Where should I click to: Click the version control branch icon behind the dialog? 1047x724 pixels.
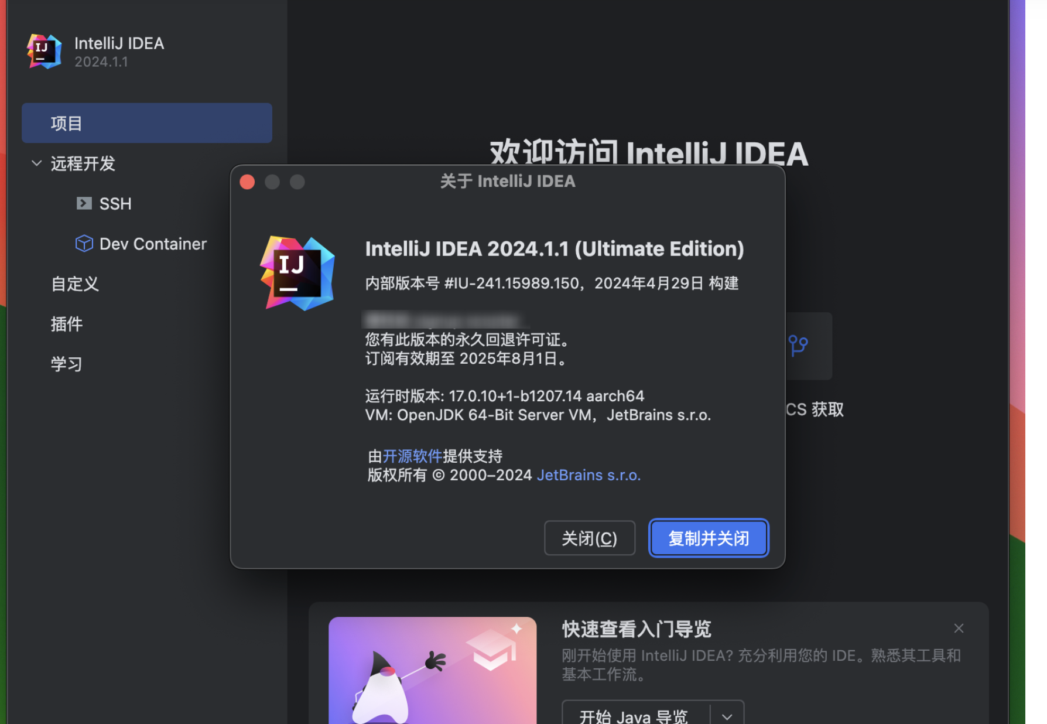[x=798, y=345]
